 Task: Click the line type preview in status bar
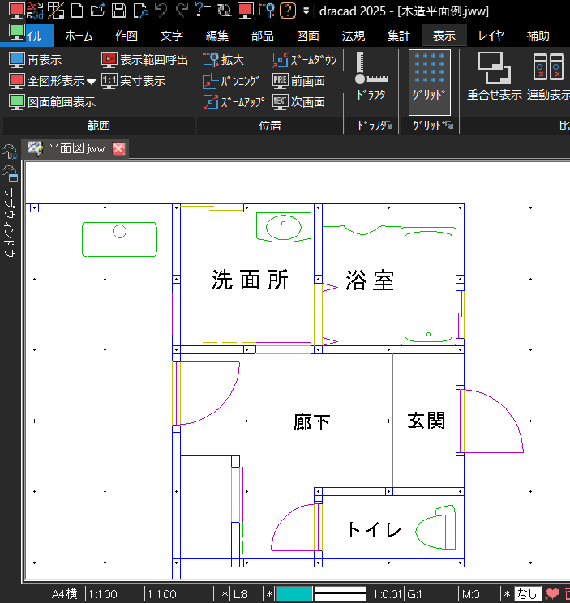[x=341, y=594]
